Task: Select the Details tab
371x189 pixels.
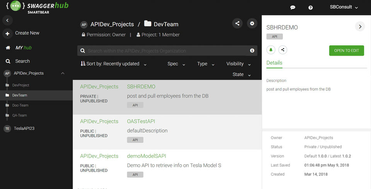Action: 274,63
